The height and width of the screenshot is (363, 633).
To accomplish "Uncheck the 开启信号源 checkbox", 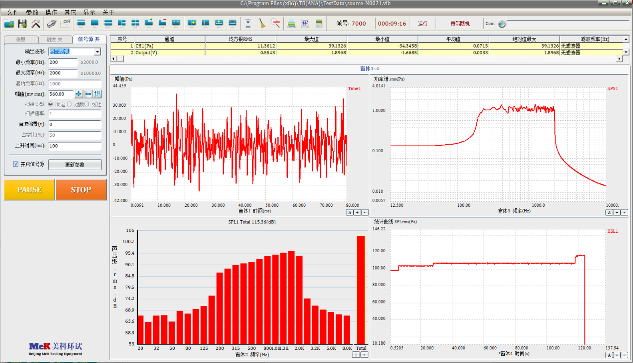I will [x=16, y=164].
